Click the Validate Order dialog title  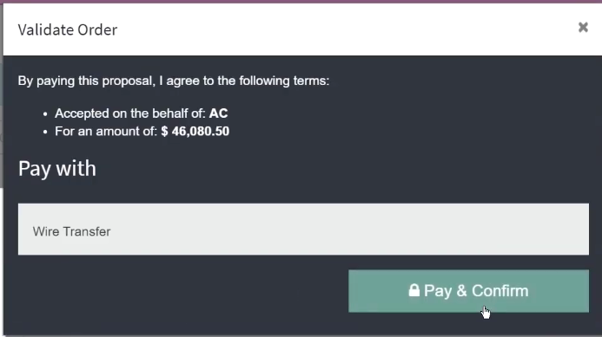point(68,29)
